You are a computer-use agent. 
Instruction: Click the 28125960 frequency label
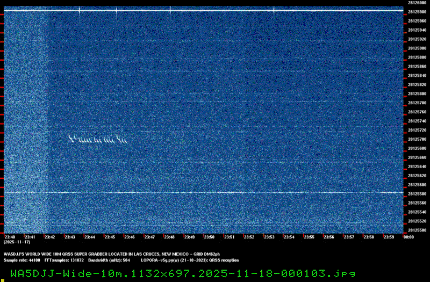(417, 21)
